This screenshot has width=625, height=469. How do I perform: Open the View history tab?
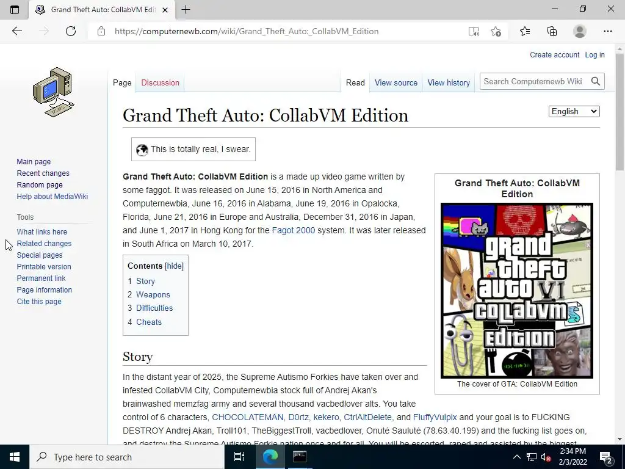click(x=449, y=82)
